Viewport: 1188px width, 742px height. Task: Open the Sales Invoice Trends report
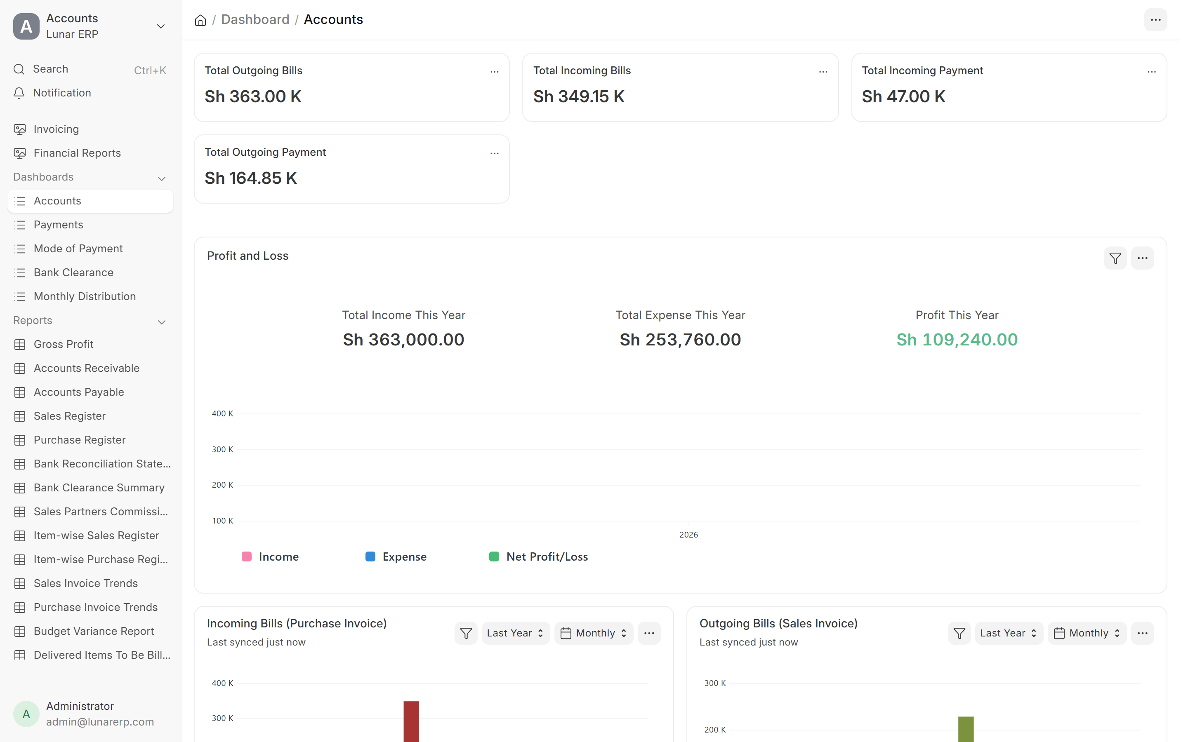tap(90, 583)
